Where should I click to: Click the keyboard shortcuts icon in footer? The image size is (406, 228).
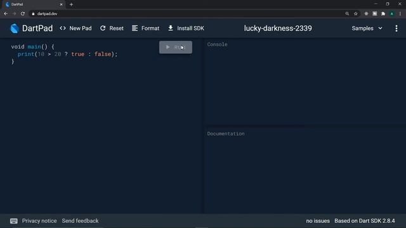14,221
